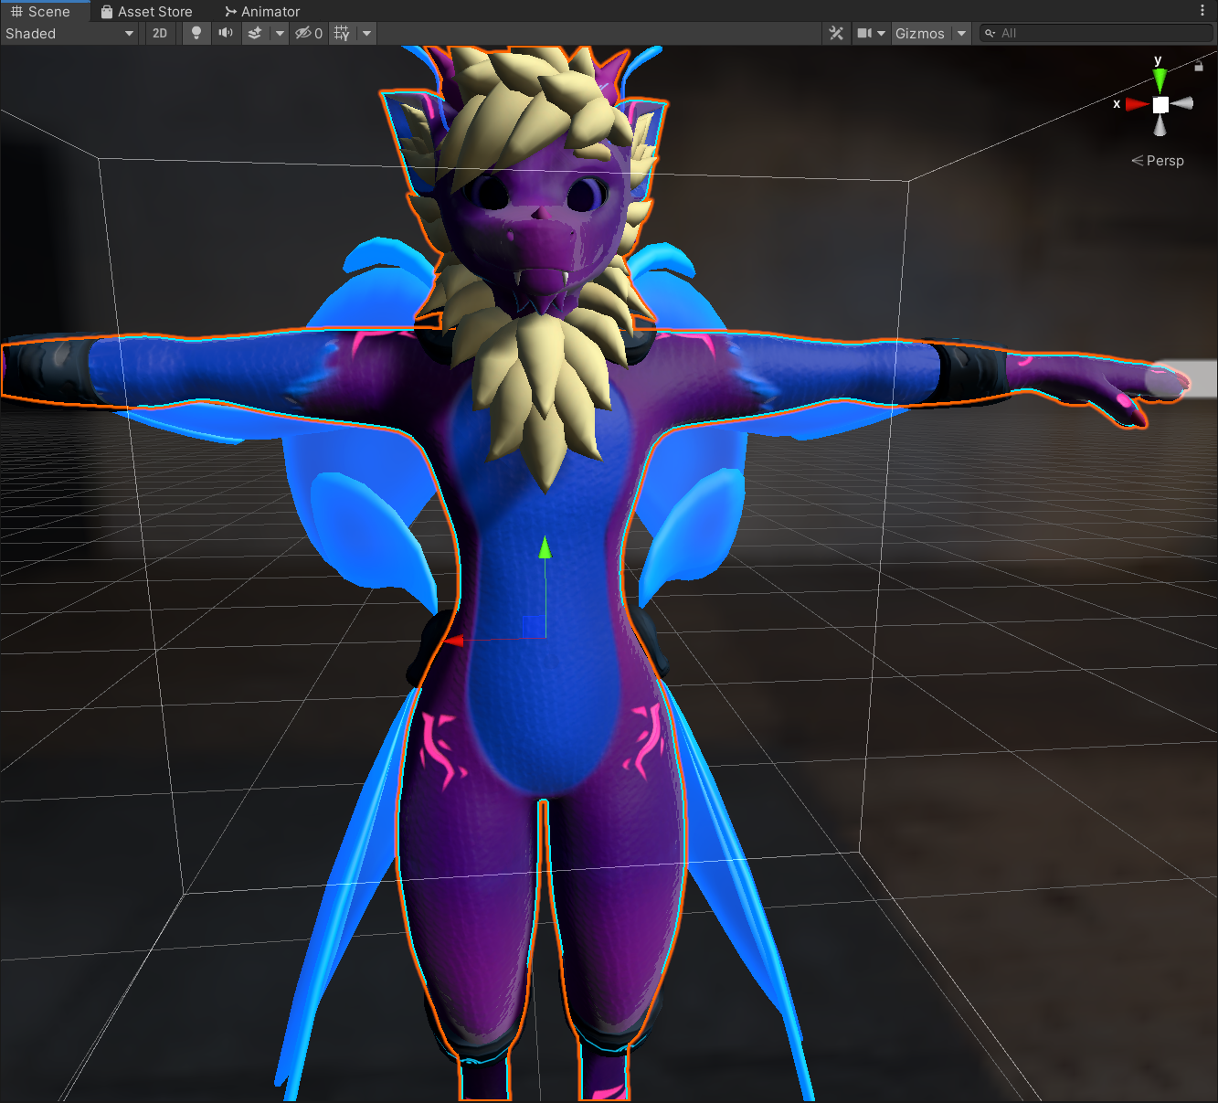Toggle scene audio with the speaker icon
The image size is (1218, 1103).
tap(226, 33)
